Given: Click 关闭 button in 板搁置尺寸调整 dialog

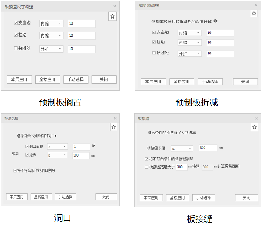Looking at the screenshot, I should click(104, 79).
